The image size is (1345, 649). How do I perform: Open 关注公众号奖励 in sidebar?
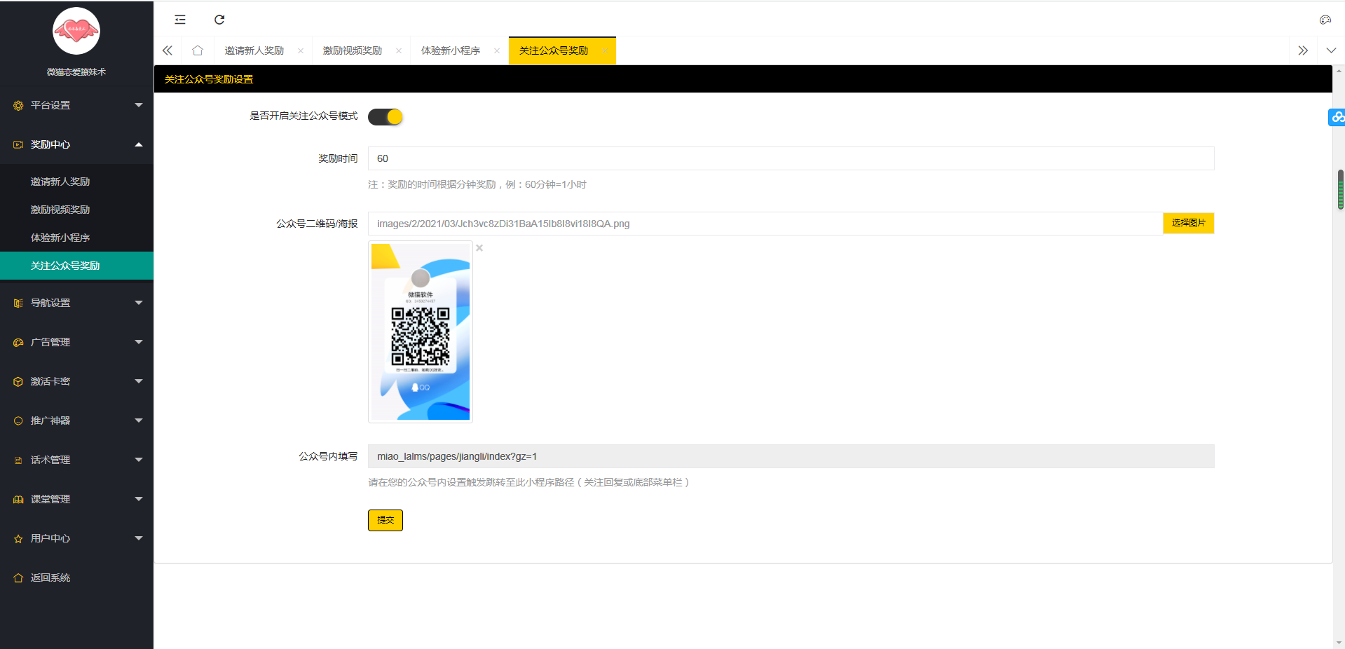[76, 266]
